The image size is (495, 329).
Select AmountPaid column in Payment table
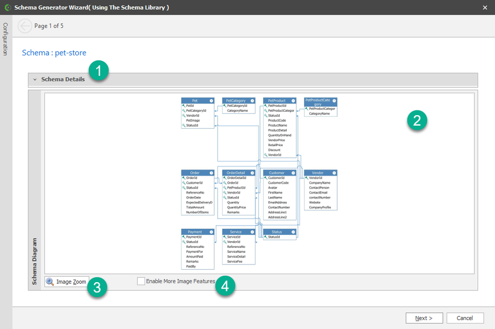(194, 257)
